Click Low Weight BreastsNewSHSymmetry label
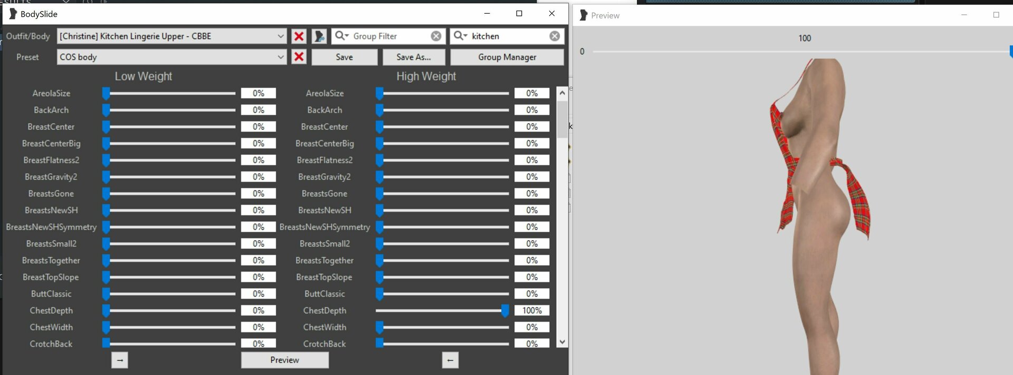The image size is (1013, 375). point(51,227)
